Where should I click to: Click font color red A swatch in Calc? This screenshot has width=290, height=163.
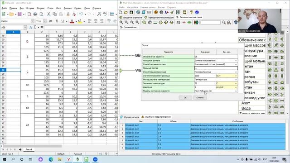click(72, 21)
